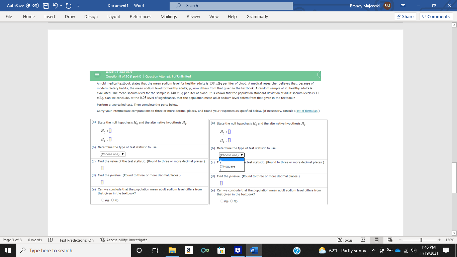Click the Comments button
The width and height of the screenshot is (457, 257).
coord(436,16)
